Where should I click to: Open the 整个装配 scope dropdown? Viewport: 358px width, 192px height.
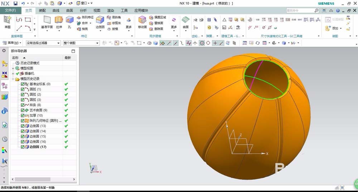(x=81, y=43)
